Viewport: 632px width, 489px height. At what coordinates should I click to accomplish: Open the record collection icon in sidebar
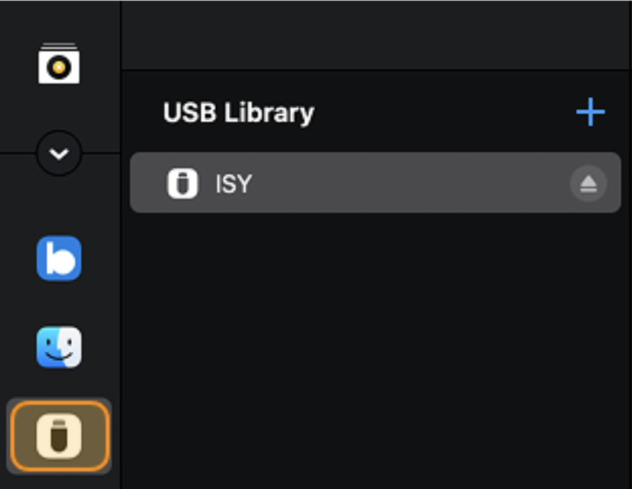tap(59, 64)
